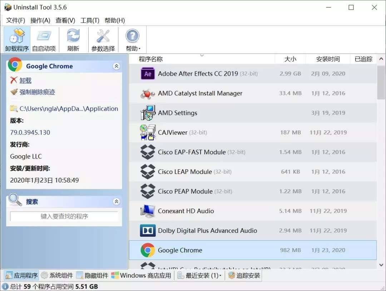The height and width of the screenshot is (291, 386).
Task: Select the CAJViewer (32-bit) row
Action: [253, 132]
